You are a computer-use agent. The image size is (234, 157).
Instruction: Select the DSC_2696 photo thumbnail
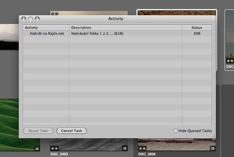point(177,144)
